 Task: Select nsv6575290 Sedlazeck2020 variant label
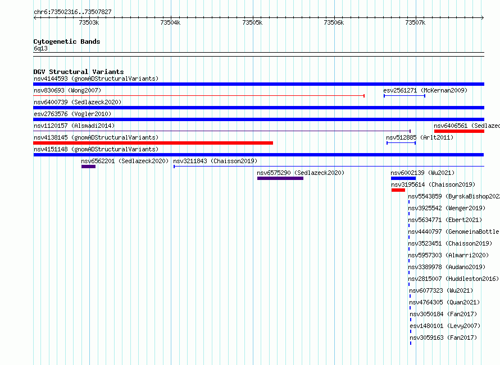[301, 173]
